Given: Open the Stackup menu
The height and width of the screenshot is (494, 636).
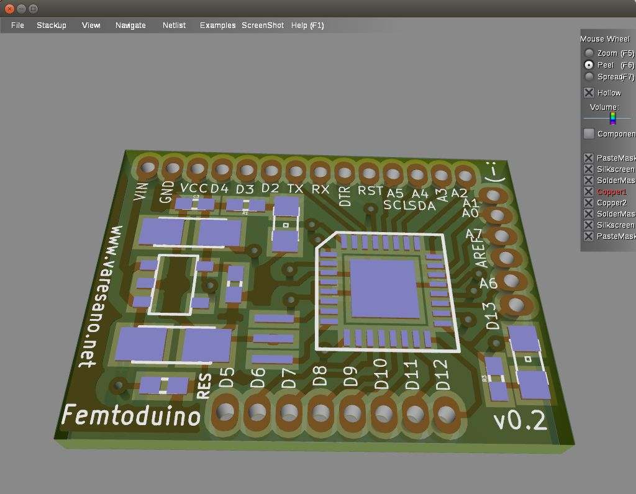Looking at the screenshot, I should (x=51, y=25).
